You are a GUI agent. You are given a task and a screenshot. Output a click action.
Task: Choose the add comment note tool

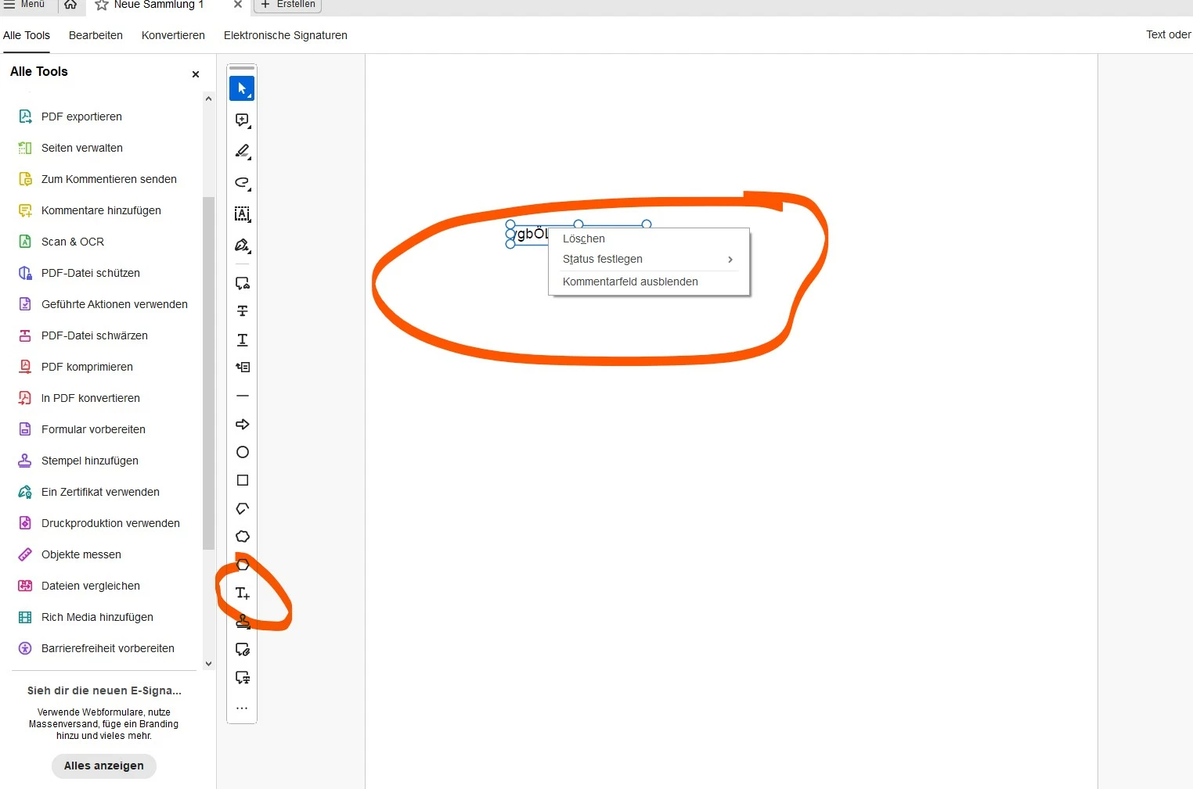point(242,120)
